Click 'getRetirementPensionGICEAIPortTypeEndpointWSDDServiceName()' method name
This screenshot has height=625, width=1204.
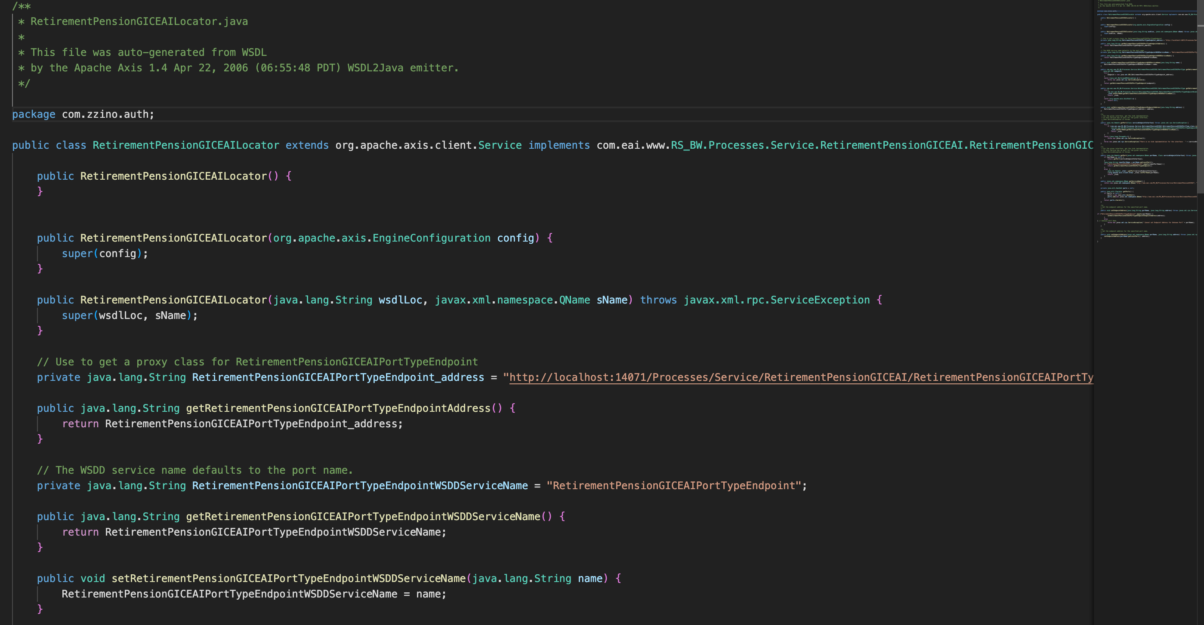[369, 516]
